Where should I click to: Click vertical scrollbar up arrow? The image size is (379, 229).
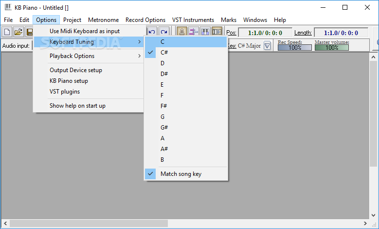pos(374,57)
